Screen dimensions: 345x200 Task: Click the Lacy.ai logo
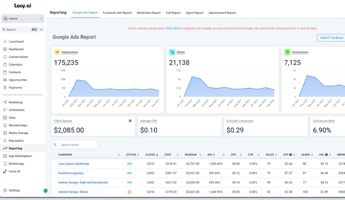click(x=23, y=6)
